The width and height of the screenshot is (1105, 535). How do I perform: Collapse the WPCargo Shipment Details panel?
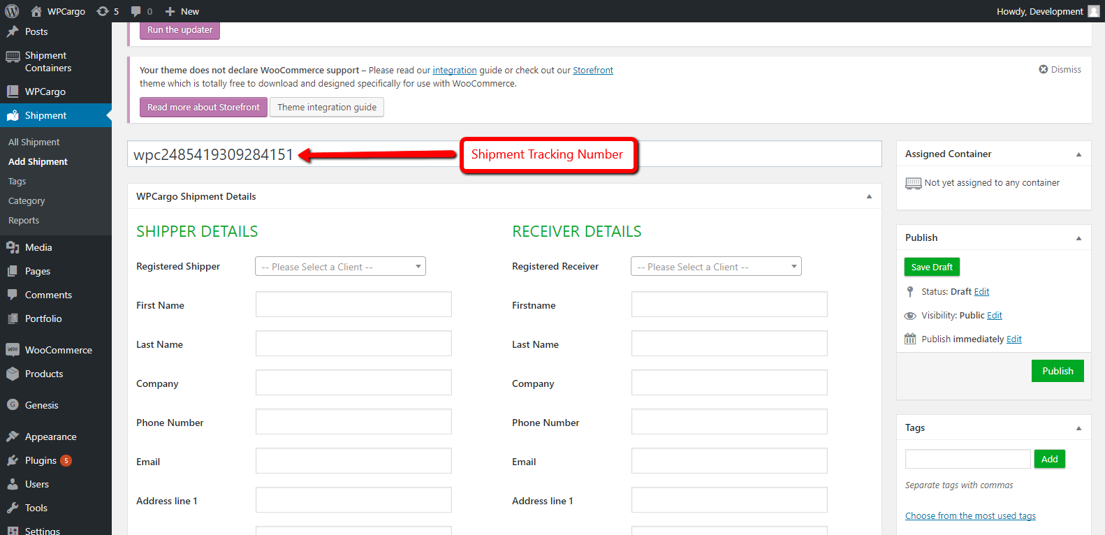click(x=869, y=196)
